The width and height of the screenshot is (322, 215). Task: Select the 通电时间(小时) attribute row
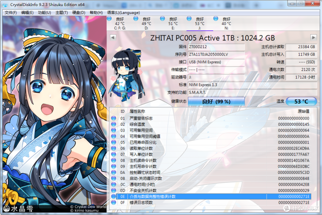point(210,184)
